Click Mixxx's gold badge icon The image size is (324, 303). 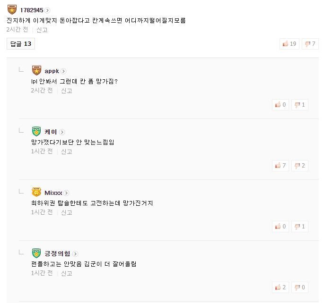[x=36, y=193]
